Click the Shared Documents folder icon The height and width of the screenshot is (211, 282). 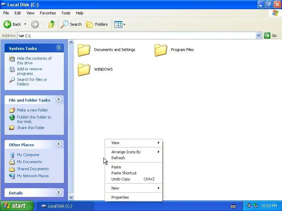[12, 169]
